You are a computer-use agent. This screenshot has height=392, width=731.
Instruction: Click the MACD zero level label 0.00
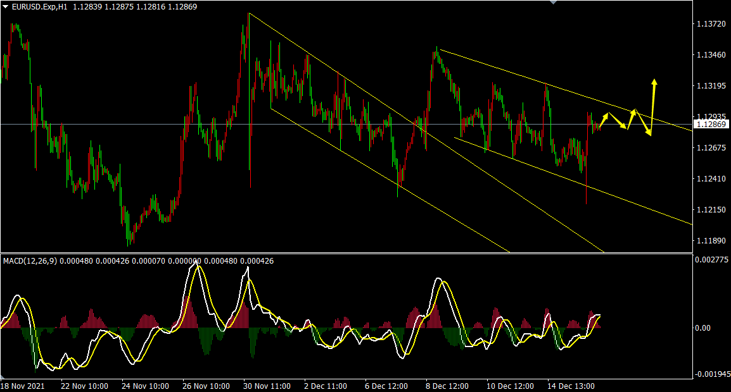[x=702, y=328]
